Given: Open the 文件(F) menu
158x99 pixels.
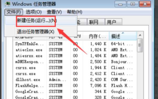Looking at the screenshot, I should 14,12.
